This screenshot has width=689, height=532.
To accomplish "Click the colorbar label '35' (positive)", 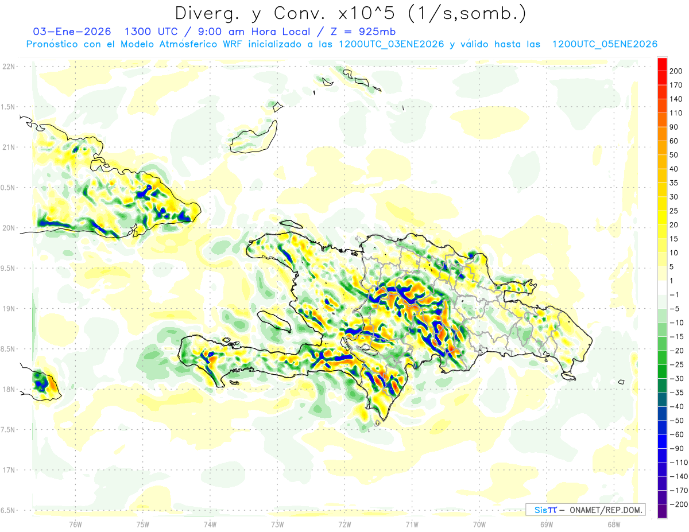I will [x=674, y=182].
